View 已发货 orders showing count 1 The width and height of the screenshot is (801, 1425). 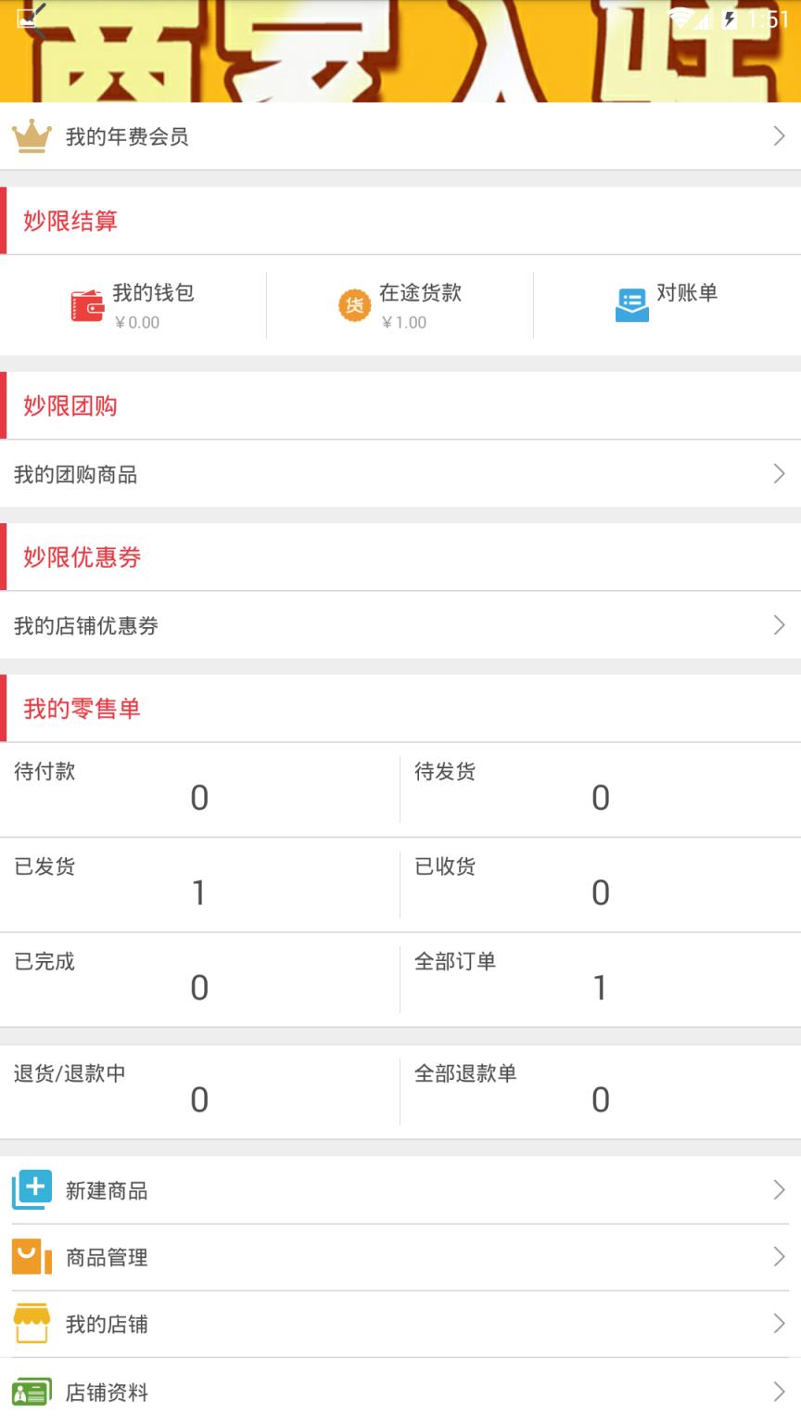point(199,883)
